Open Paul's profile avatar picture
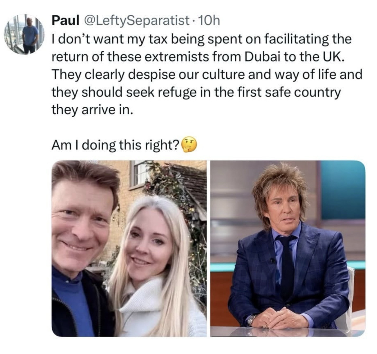 [x=24, y=34]
